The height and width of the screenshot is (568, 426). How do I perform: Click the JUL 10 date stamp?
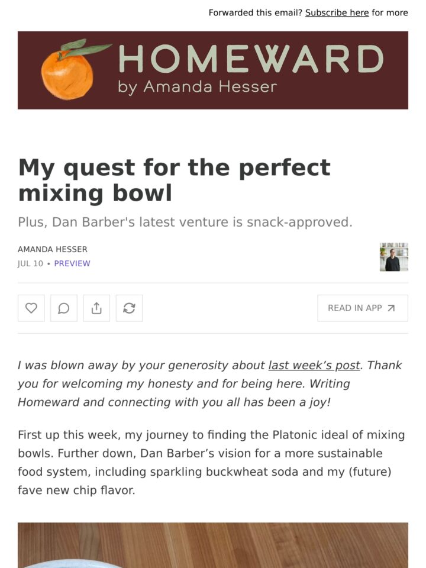click(30, 263)
